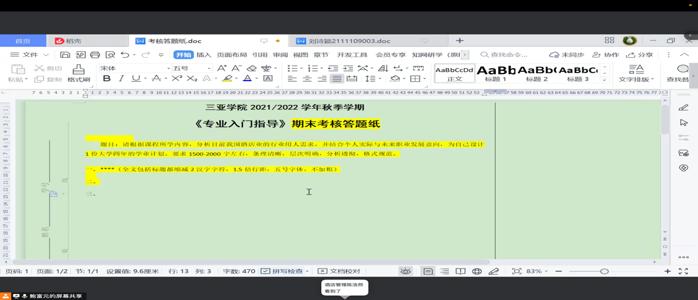This screenshot has height=300, width=698.
Task: Switch to outline view in status bar
Action: (x=445, y=271)
